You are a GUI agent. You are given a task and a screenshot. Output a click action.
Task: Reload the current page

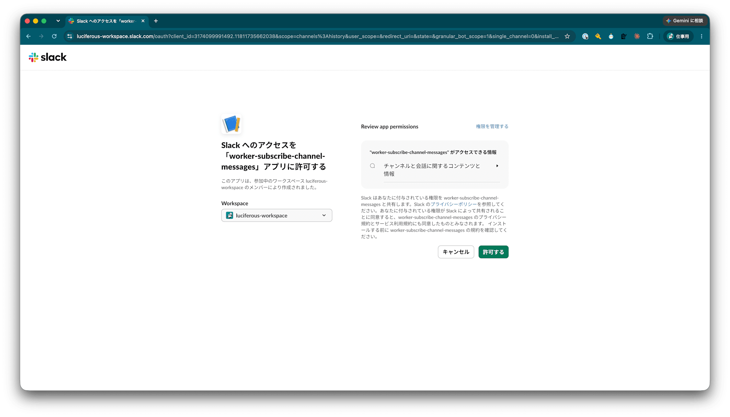click(x=54, y=36)
